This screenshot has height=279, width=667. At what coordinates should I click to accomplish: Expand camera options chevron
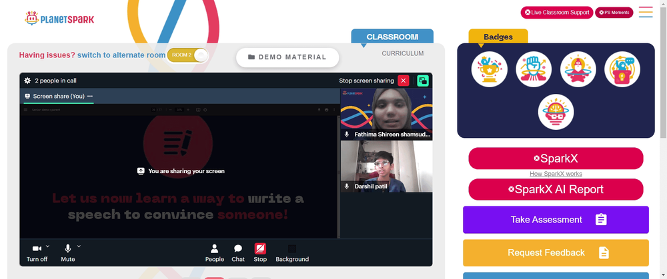pyautogui.click(x=47, y=246)
